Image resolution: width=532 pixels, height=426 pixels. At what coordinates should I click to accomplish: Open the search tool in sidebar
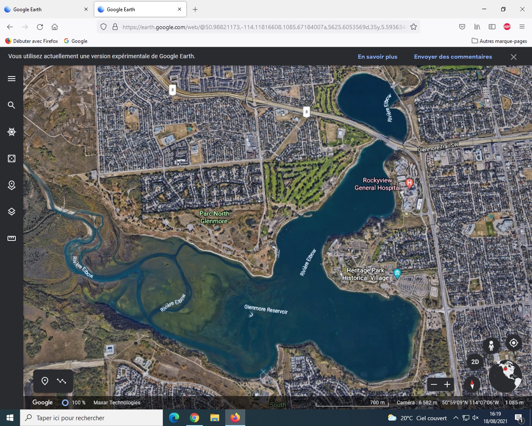[x=12, y=105]
